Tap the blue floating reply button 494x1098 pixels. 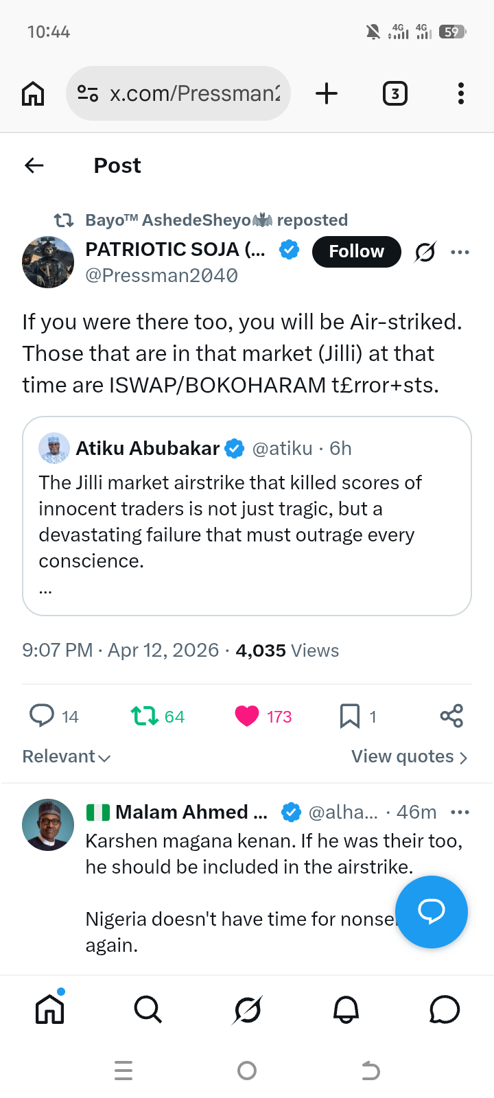tap(432, 912)
